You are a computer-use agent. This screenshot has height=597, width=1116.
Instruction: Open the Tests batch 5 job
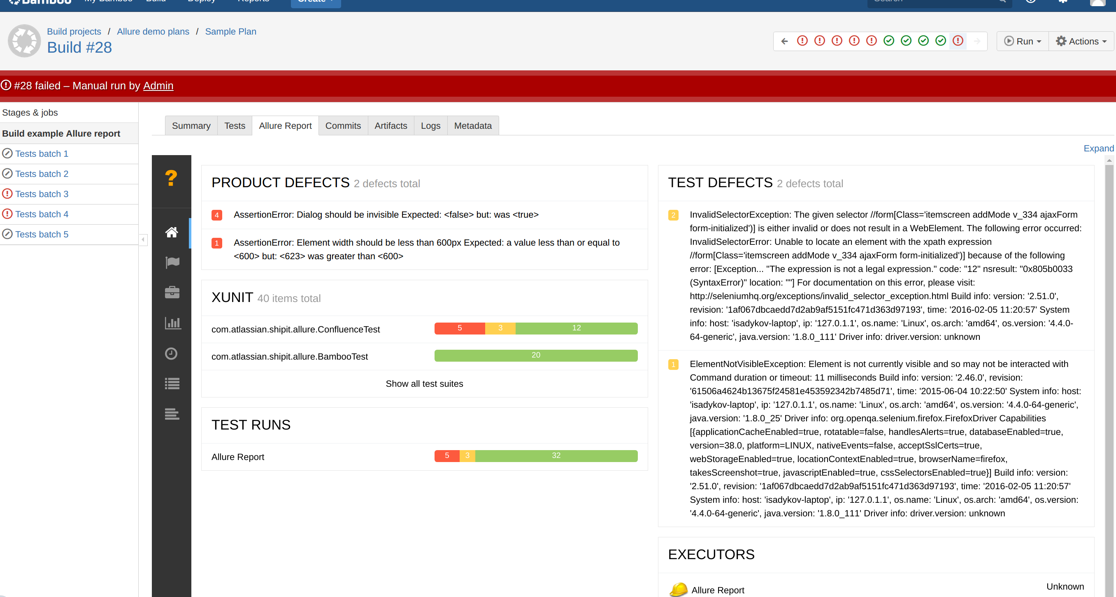(x=42, y=234)
